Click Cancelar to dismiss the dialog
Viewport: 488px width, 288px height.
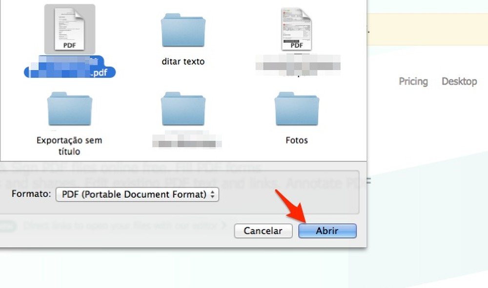tap(263, 230)
